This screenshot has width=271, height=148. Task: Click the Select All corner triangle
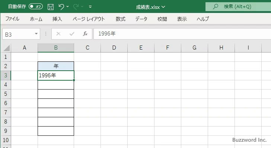[x=7, y=48]
